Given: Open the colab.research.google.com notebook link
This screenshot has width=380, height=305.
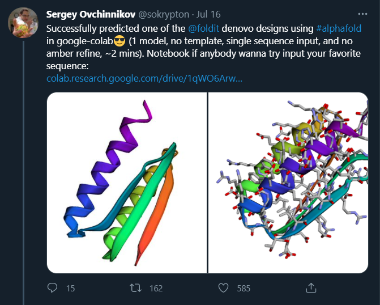Looking at the screenshot, I should [x=144, y=78].
